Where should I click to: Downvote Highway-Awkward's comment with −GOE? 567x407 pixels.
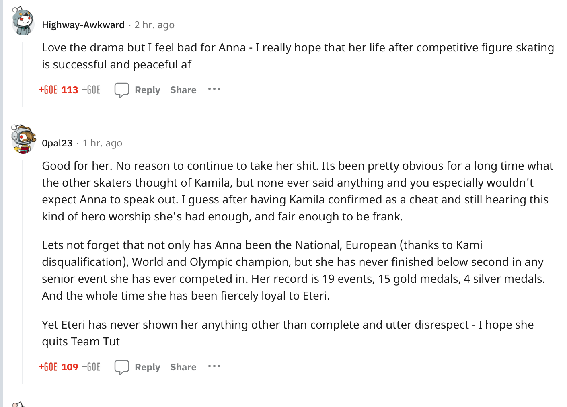click(91, 90)
